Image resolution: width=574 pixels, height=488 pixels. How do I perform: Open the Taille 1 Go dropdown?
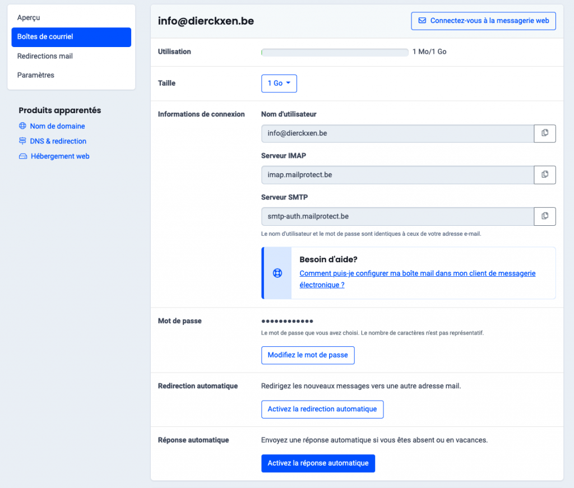(x=279, y=83)
